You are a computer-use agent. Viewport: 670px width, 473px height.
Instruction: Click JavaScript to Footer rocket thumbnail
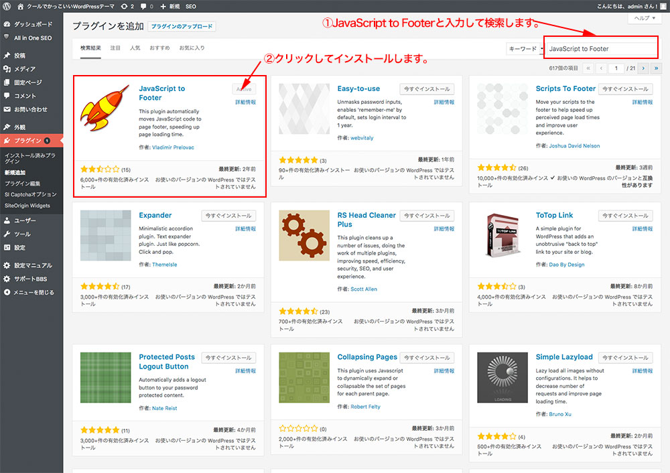[105, 108]
